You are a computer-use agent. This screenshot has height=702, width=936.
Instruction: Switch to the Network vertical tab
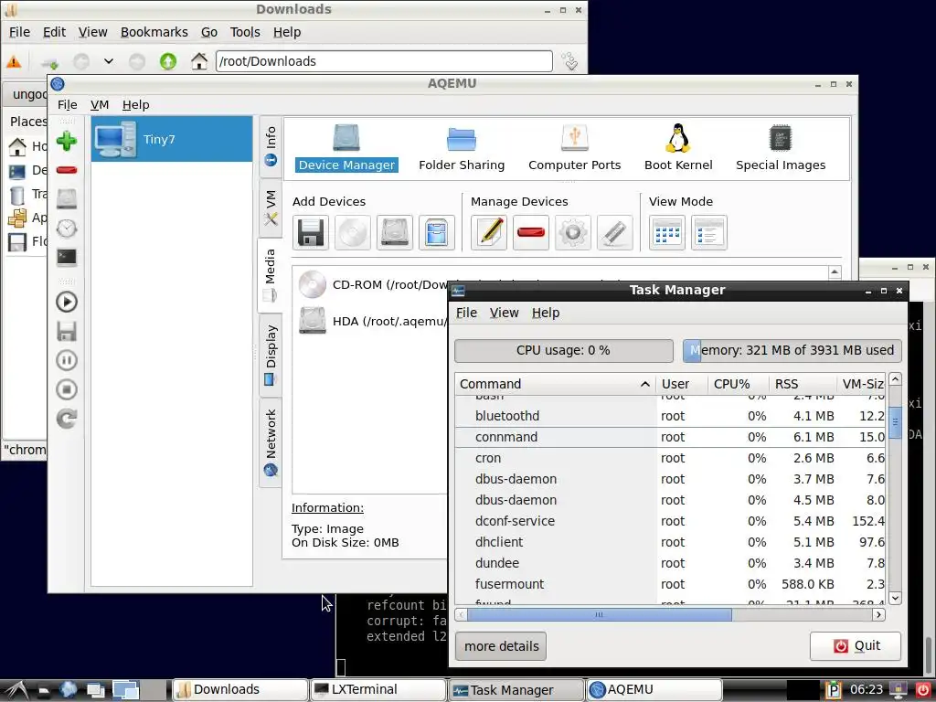tap(271, 442)
